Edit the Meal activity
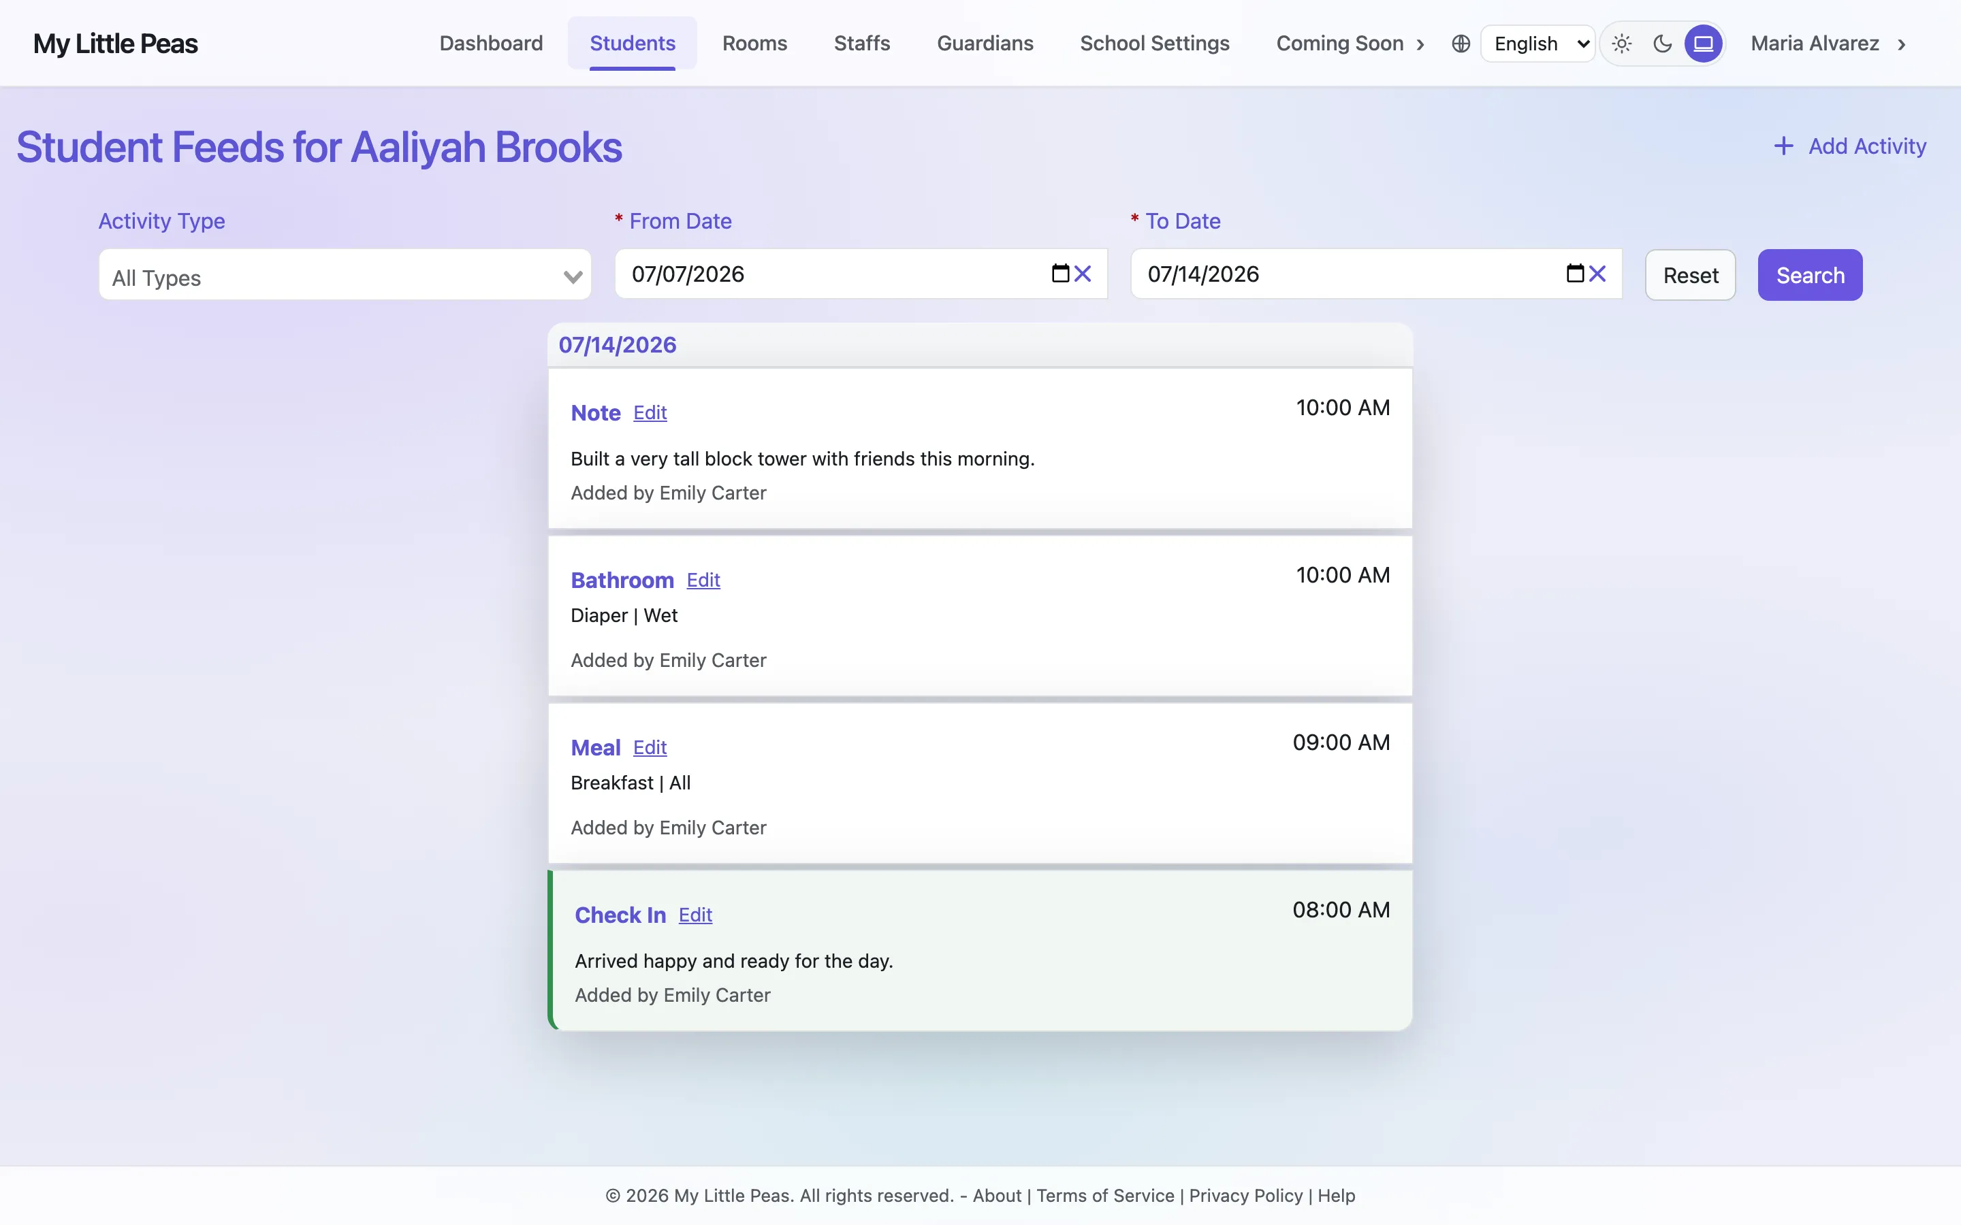This screenshot has height=1225, width=1961. (650, 747)
